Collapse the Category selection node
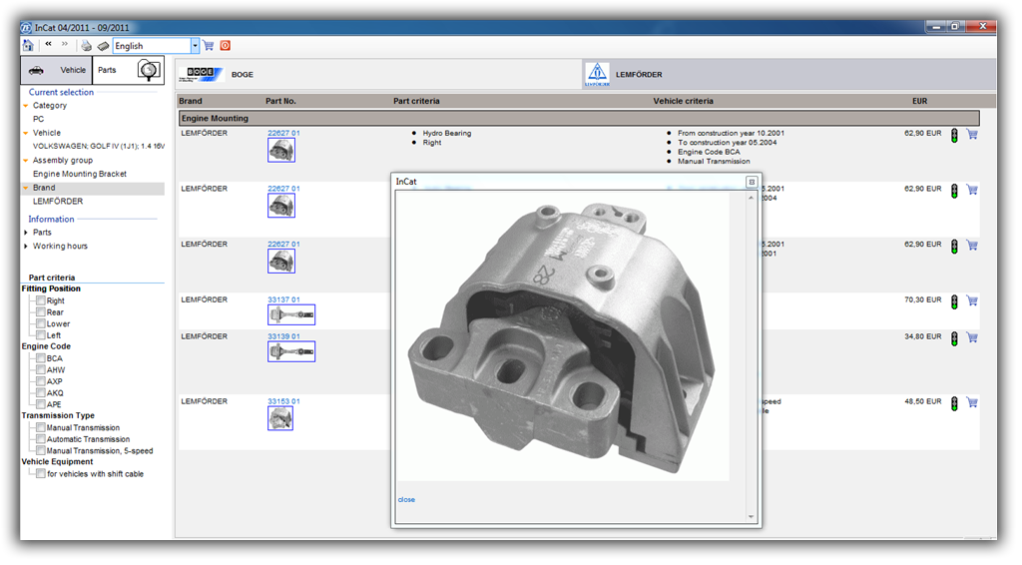This screenshot has height=565, width=1022. 25,106
